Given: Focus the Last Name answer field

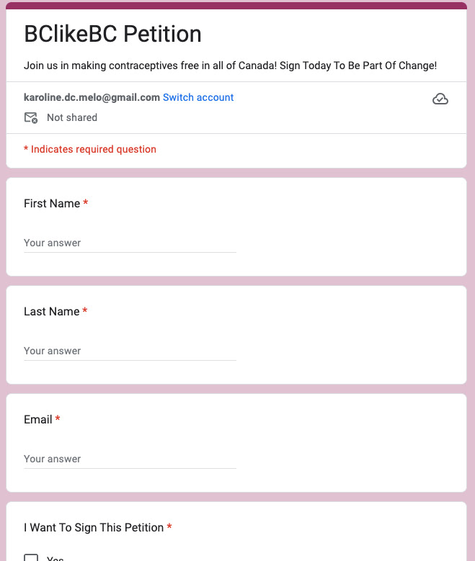Looking at the screenshot, I should (x=130, y=351).
